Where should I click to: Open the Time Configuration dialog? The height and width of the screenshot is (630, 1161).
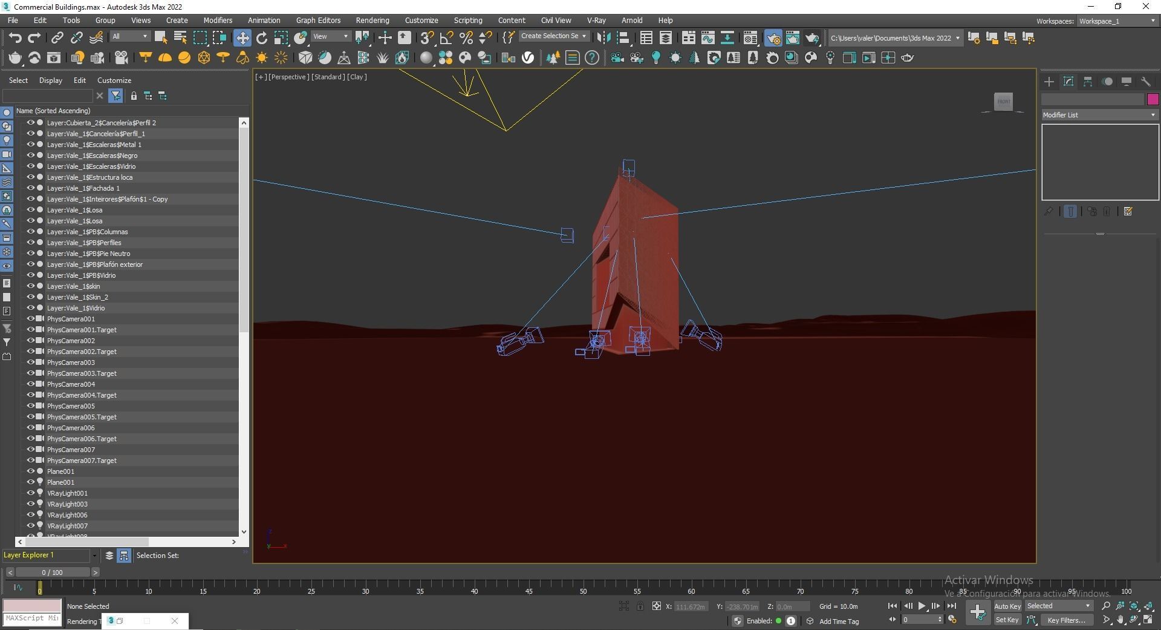[952, 619]
